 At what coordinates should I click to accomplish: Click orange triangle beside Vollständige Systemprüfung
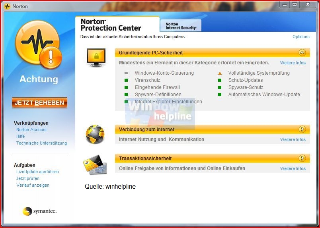(x=220, y=73)
